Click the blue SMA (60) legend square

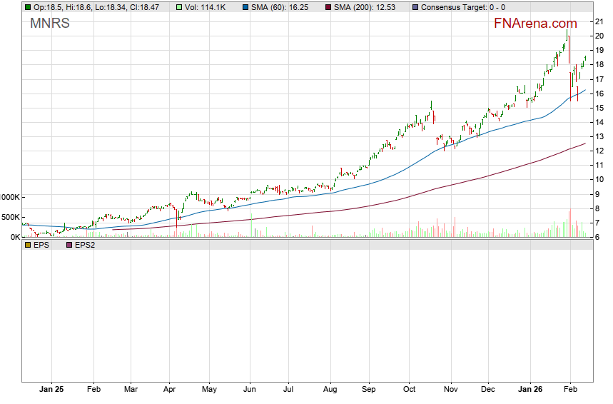pyautogui.click(x=246, y=7)
